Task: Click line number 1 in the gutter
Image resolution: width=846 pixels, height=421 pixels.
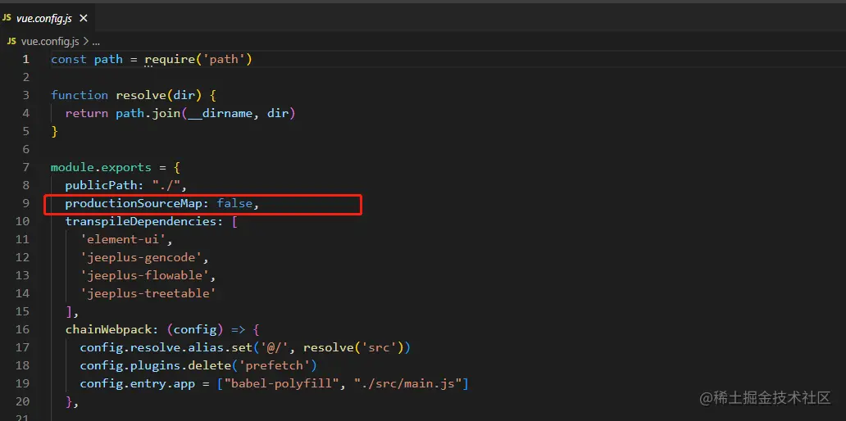Action: (25, 59)
